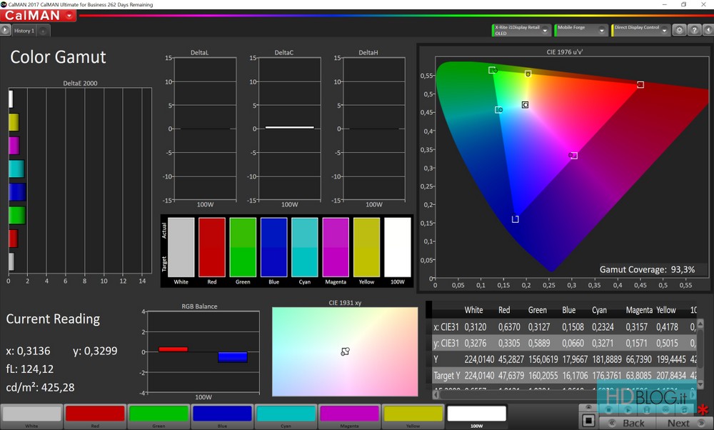Collapse the right panel arrow
The width and height of the screenshot is (714, 430).
708,30
